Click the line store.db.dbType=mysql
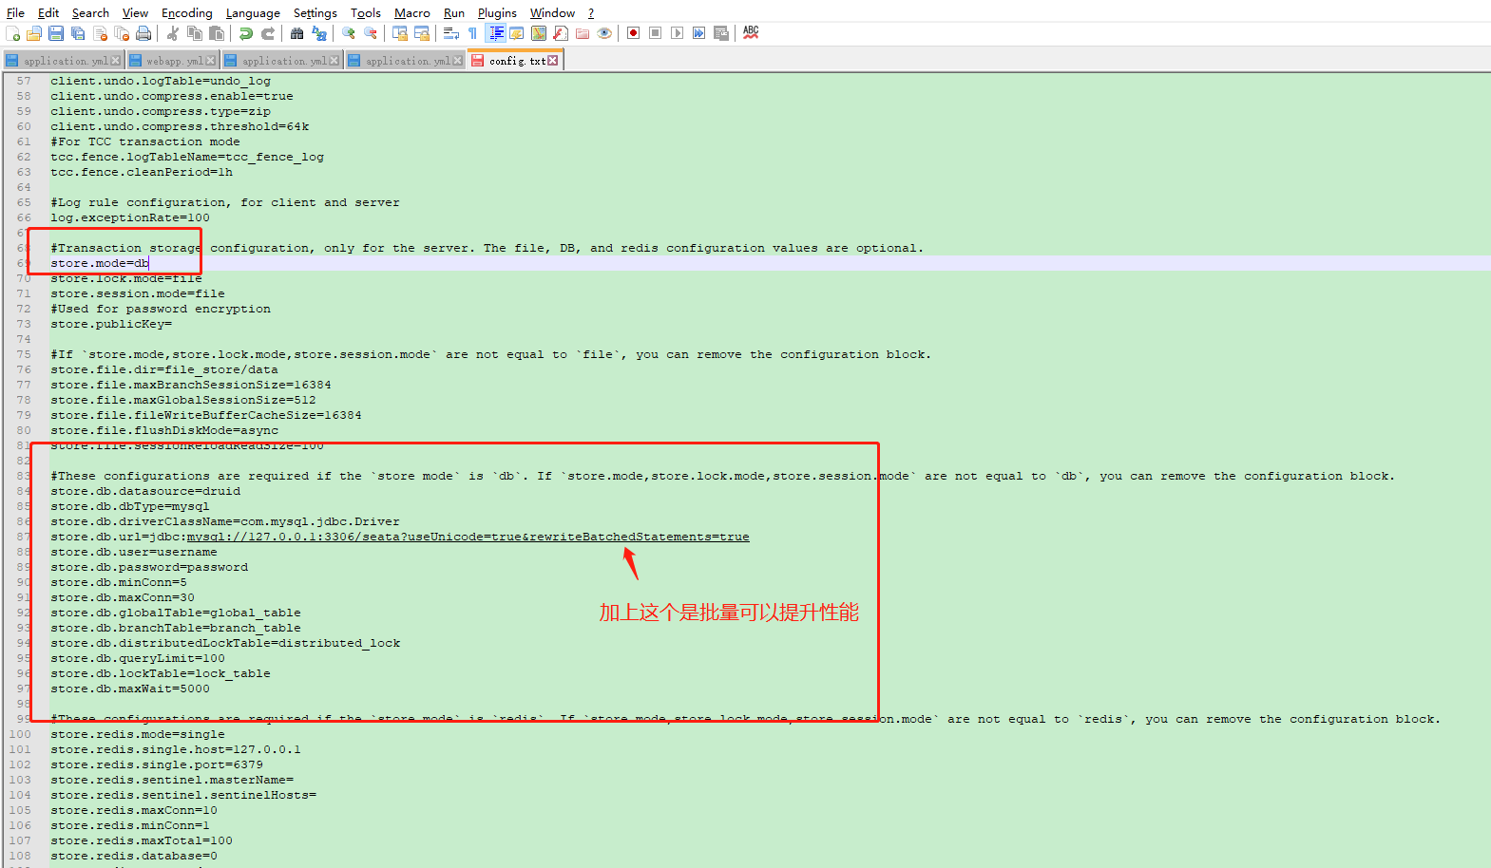The width and height of the screenshot is (1491, 868). pos(130,506)
